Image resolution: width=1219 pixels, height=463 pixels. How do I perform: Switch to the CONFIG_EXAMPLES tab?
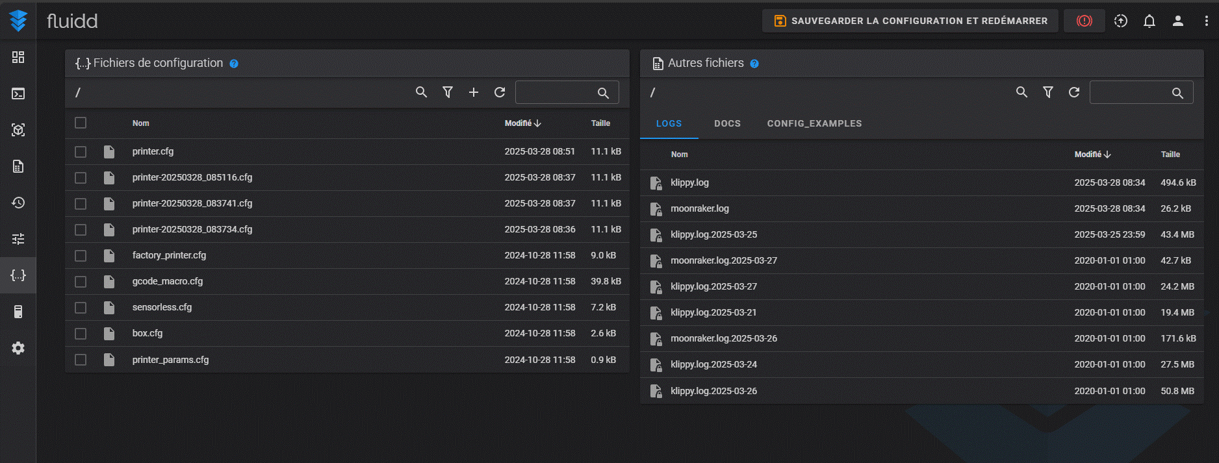[814, 123]
